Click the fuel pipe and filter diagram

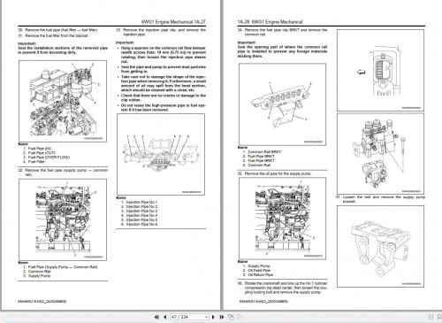[x=63, y=101]
